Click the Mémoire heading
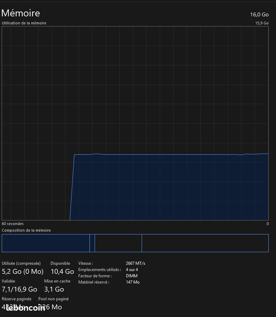This screenshot has height=317, width=276. coord(21,13)
